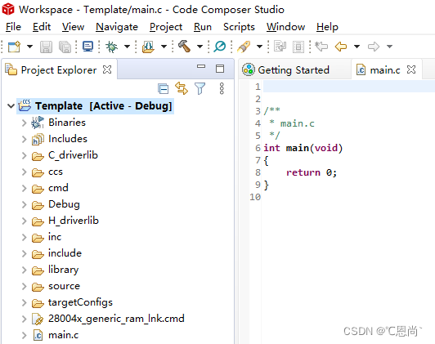Image resolution: width=435 pixels, height=344 pixels.
Task: Close the Project Explorer view
Action: click(107, 69)
